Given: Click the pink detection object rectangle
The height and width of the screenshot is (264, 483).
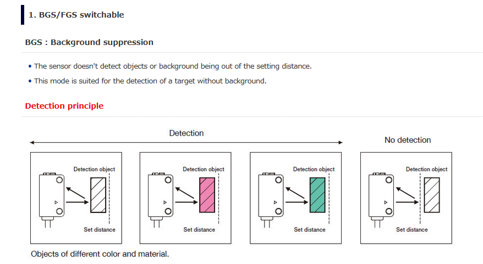Looking at the screenshot, I should [x=207, y=195].
